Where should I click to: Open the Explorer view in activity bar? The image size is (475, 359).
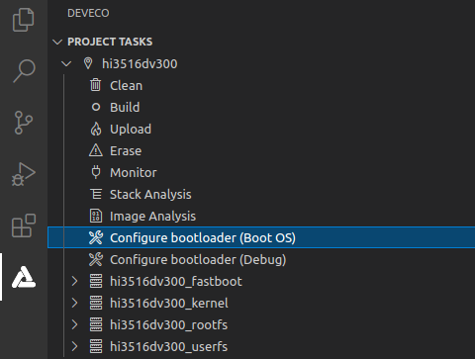tap(23, 20)
